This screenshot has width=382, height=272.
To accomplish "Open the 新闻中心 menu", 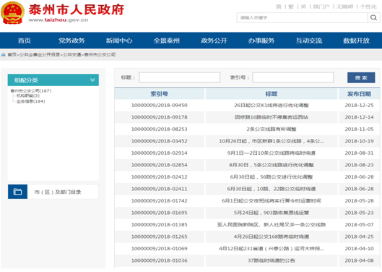I will (x=119, y=41).
